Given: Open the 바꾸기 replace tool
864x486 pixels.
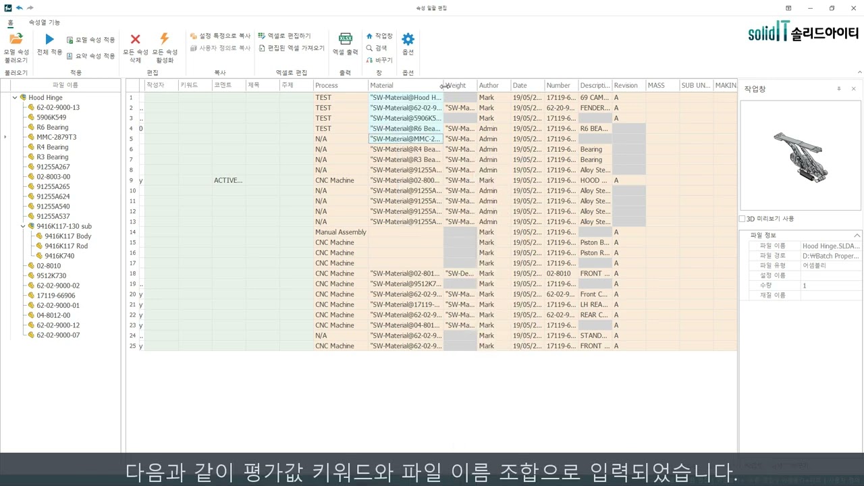Looking at the screenshot, I should point(379,60).
